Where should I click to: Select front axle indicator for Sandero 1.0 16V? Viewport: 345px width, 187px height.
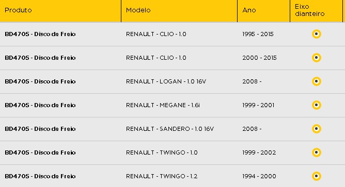pyautogui.click(x=317, y=129)
